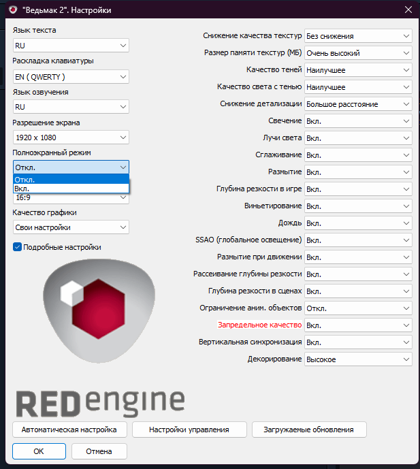Uncheck the Подробные настройки checkbox
Screen dimensions: 420x469
(17, 247)
